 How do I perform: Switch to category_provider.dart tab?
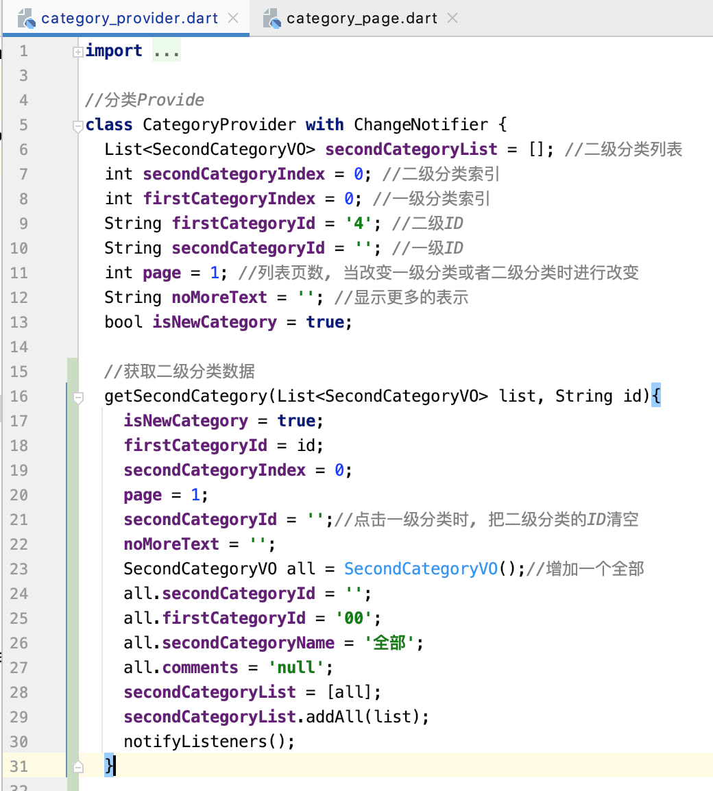[129, 18]
